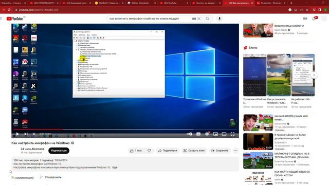Enable theater mode in the player

tap(224, 134)
